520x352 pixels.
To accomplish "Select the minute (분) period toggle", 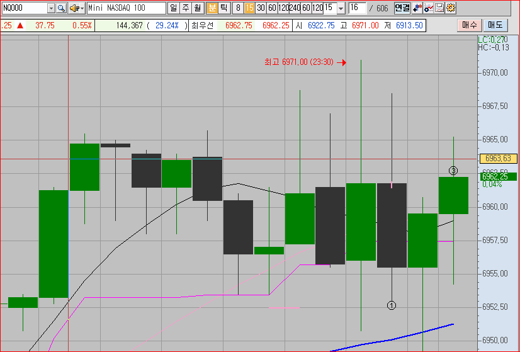I will pos(212,8).
